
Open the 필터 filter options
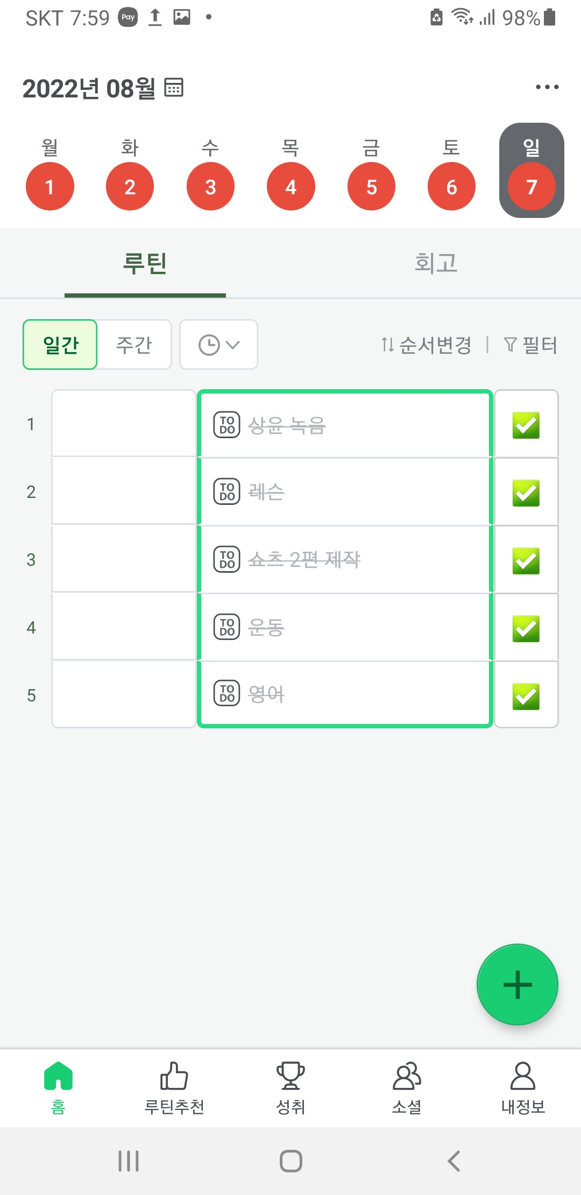pyautogui.click(x=530, y=345)
